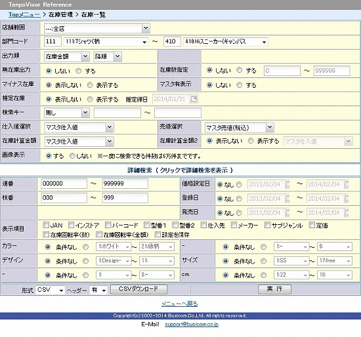361x337 pixels.
Task: Open the 在庫計算金額 dropdown
Action: pyautogui.click(x=79, y=142)
